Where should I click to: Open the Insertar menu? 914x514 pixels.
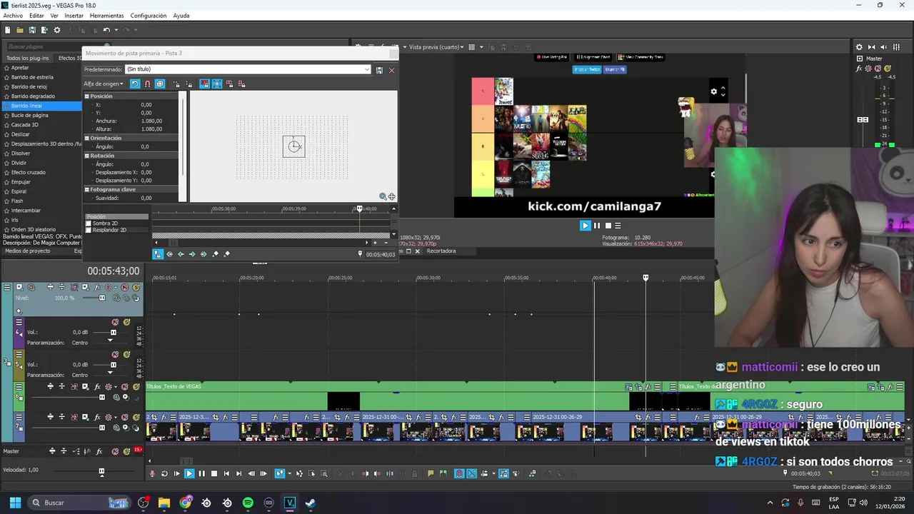click(x=74, y=16)
